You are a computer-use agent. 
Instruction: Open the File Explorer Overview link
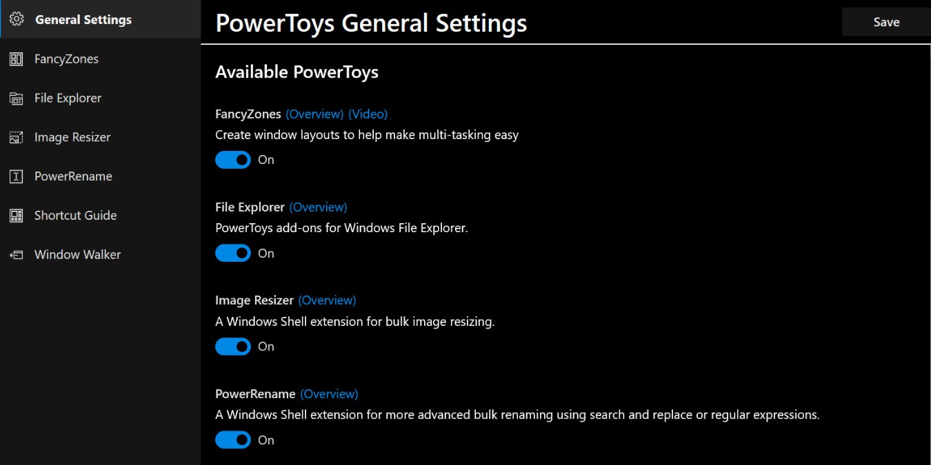pyautogui.click(x=319, y=207)
